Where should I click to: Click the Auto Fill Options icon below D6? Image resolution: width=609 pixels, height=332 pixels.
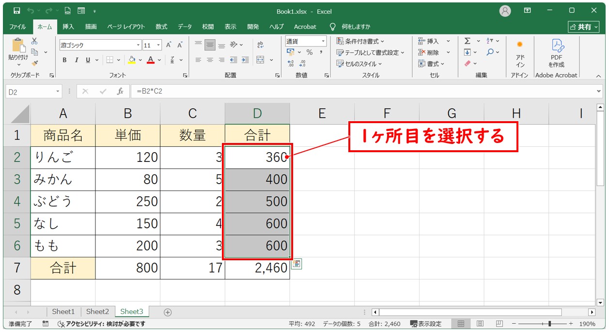[296, 264]
